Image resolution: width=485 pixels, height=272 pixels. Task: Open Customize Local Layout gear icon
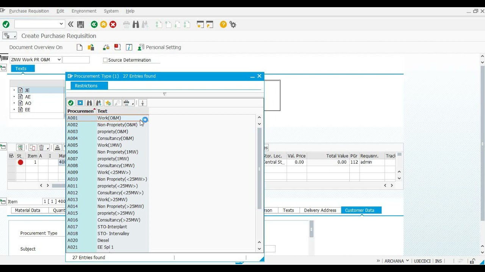pos(233,25)
